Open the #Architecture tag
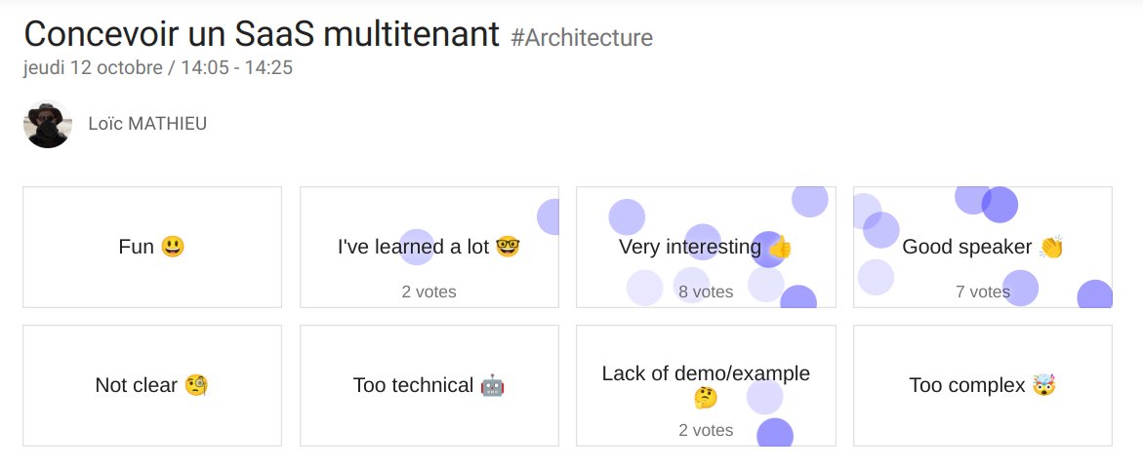 (x=582, y=38)
